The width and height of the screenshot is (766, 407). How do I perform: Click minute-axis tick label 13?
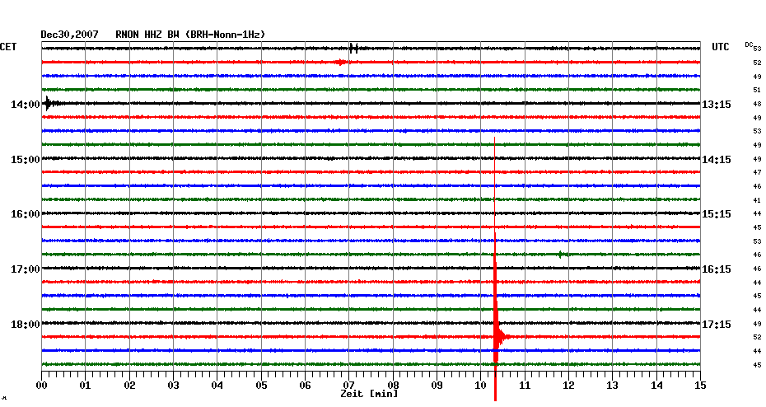pos(613,386)
